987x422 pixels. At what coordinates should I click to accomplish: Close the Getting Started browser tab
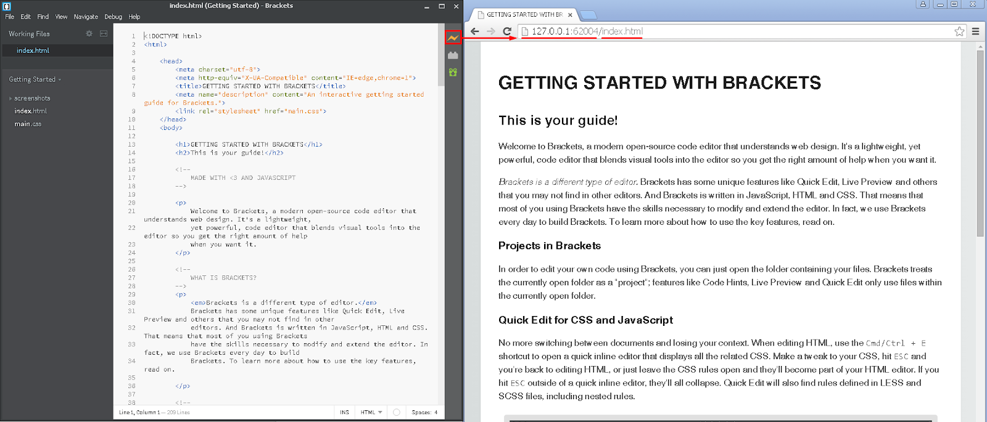pos(570,15)
